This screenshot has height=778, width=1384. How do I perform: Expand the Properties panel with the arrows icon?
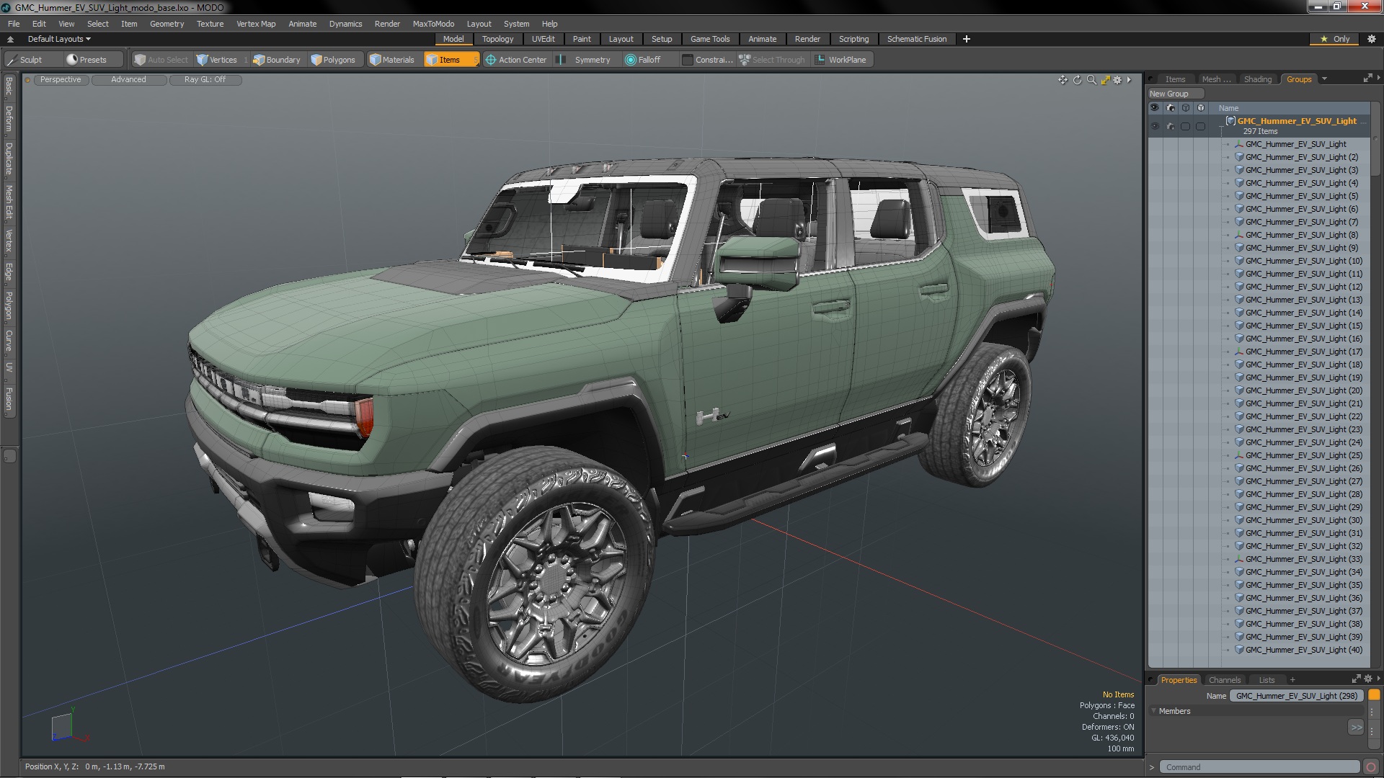click(x=1356, y=679)
